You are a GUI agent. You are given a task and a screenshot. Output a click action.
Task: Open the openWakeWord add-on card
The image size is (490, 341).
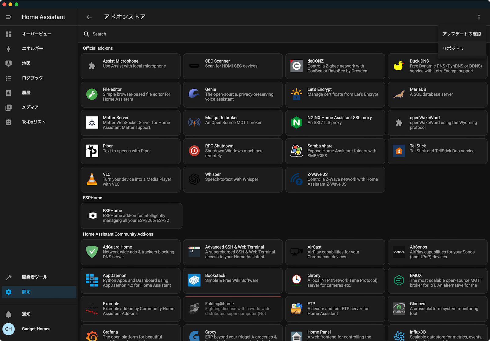coord(437,123)
